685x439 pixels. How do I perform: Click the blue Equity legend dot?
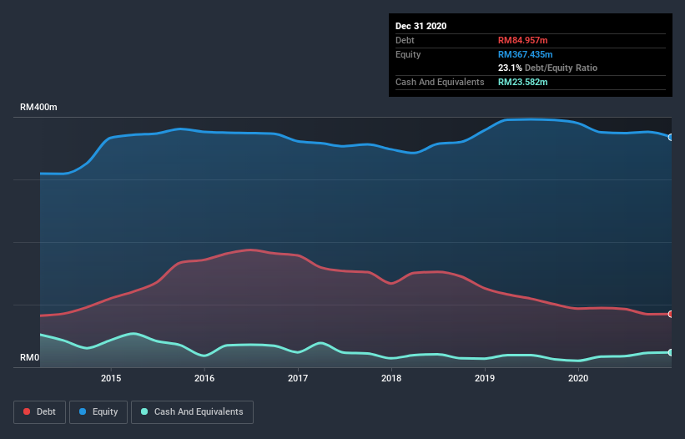[x=83, y=411]
